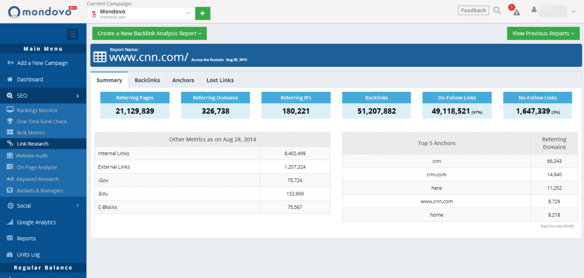This screenshot has width=584, height=278.
Task: Expand the SEO menu arrow
Action: click(77, 96)
